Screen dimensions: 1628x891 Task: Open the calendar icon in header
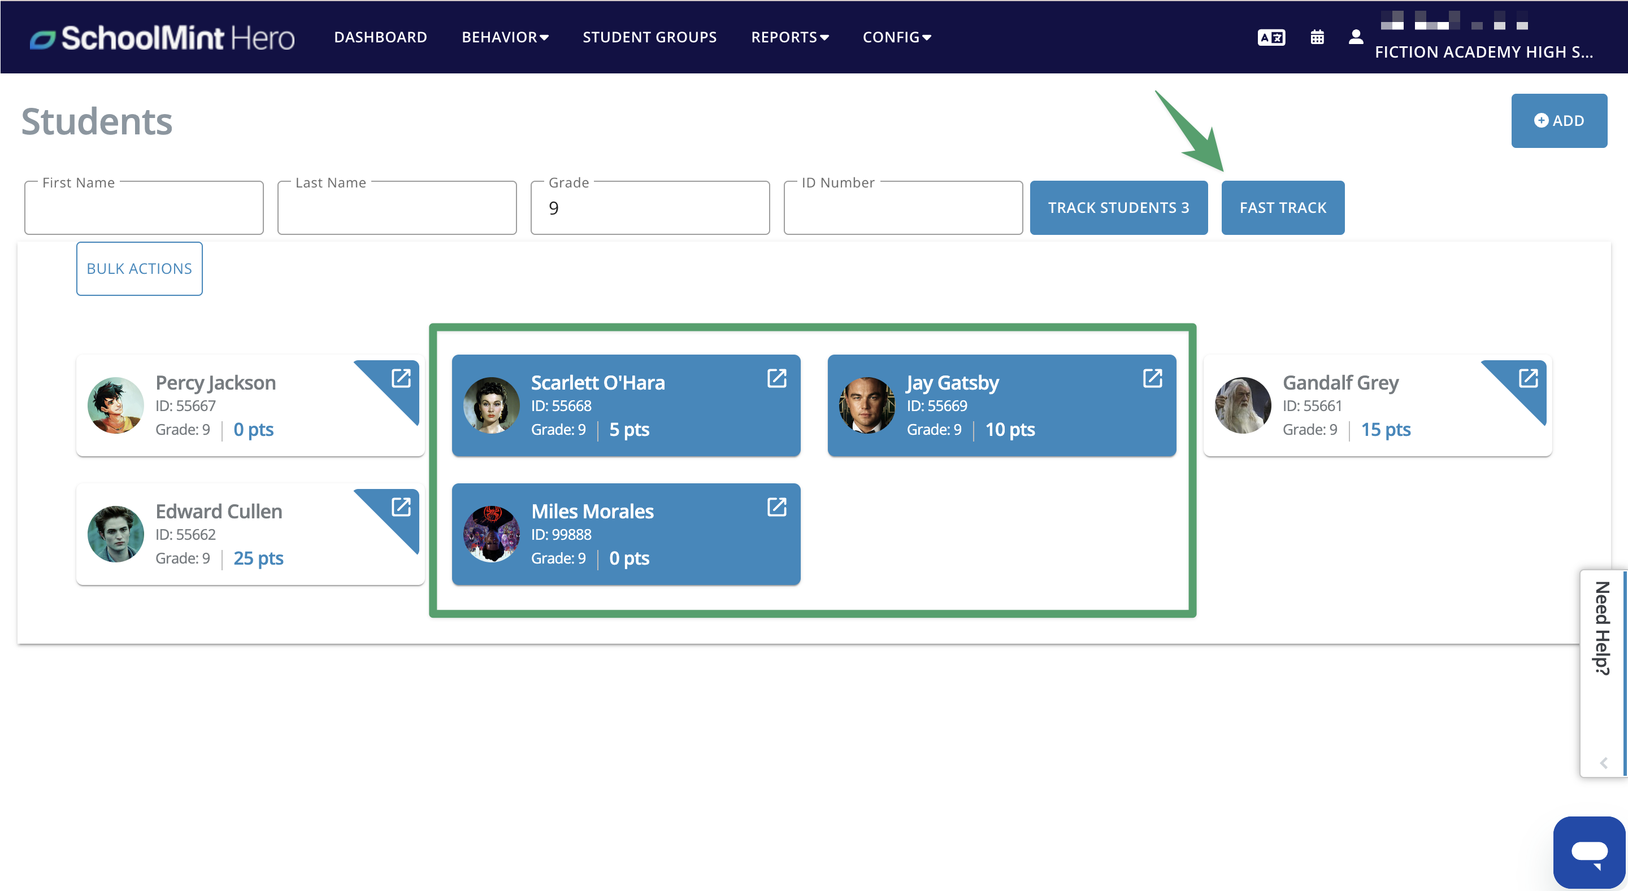[1317, 37]
